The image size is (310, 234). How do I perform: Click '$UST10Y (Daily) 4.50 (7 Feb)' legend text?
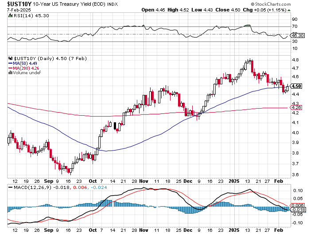pos(50,59)
